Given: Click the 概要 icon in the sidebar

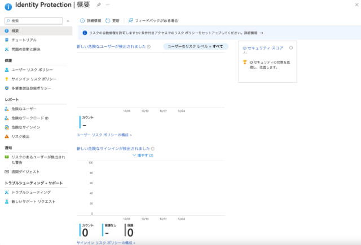Looking at the screenshot, I should click(7, 31).
